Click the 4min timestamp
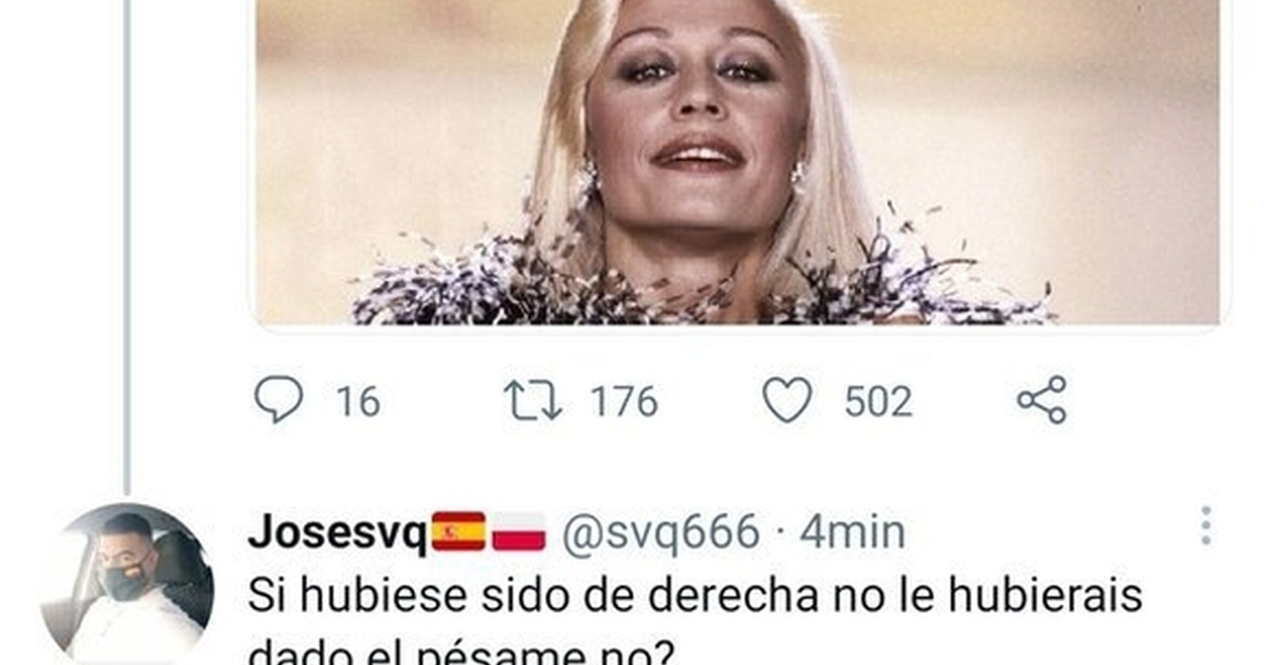 coord(852,533)
